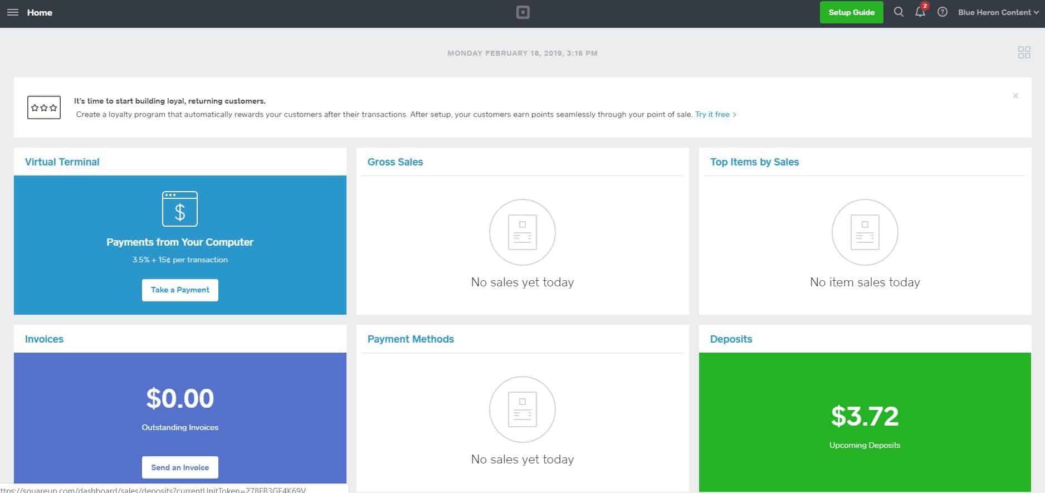
Task: Click the Send an Invoice button
Action: click(180, 467)
